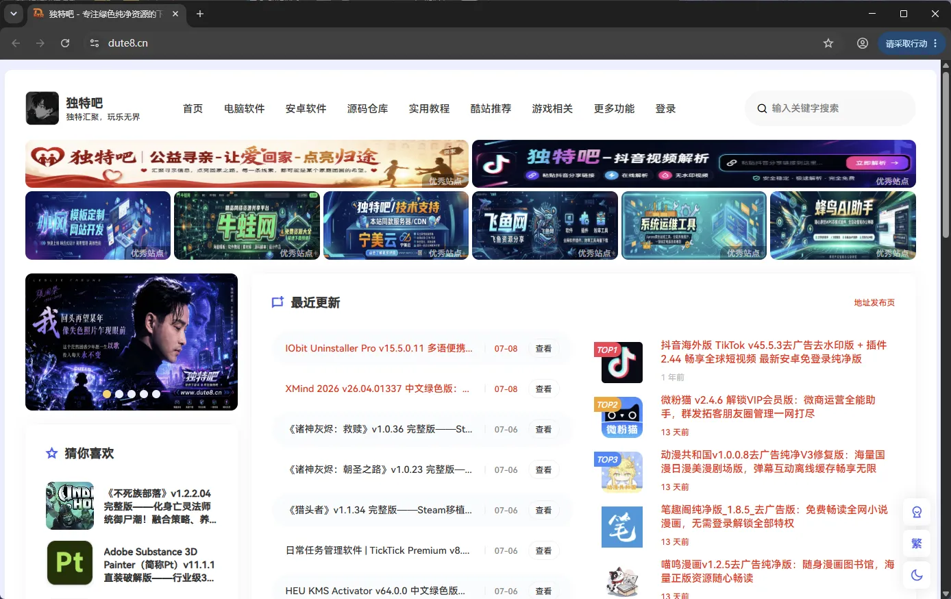Click 查看 for TickTick Premium

544,550
